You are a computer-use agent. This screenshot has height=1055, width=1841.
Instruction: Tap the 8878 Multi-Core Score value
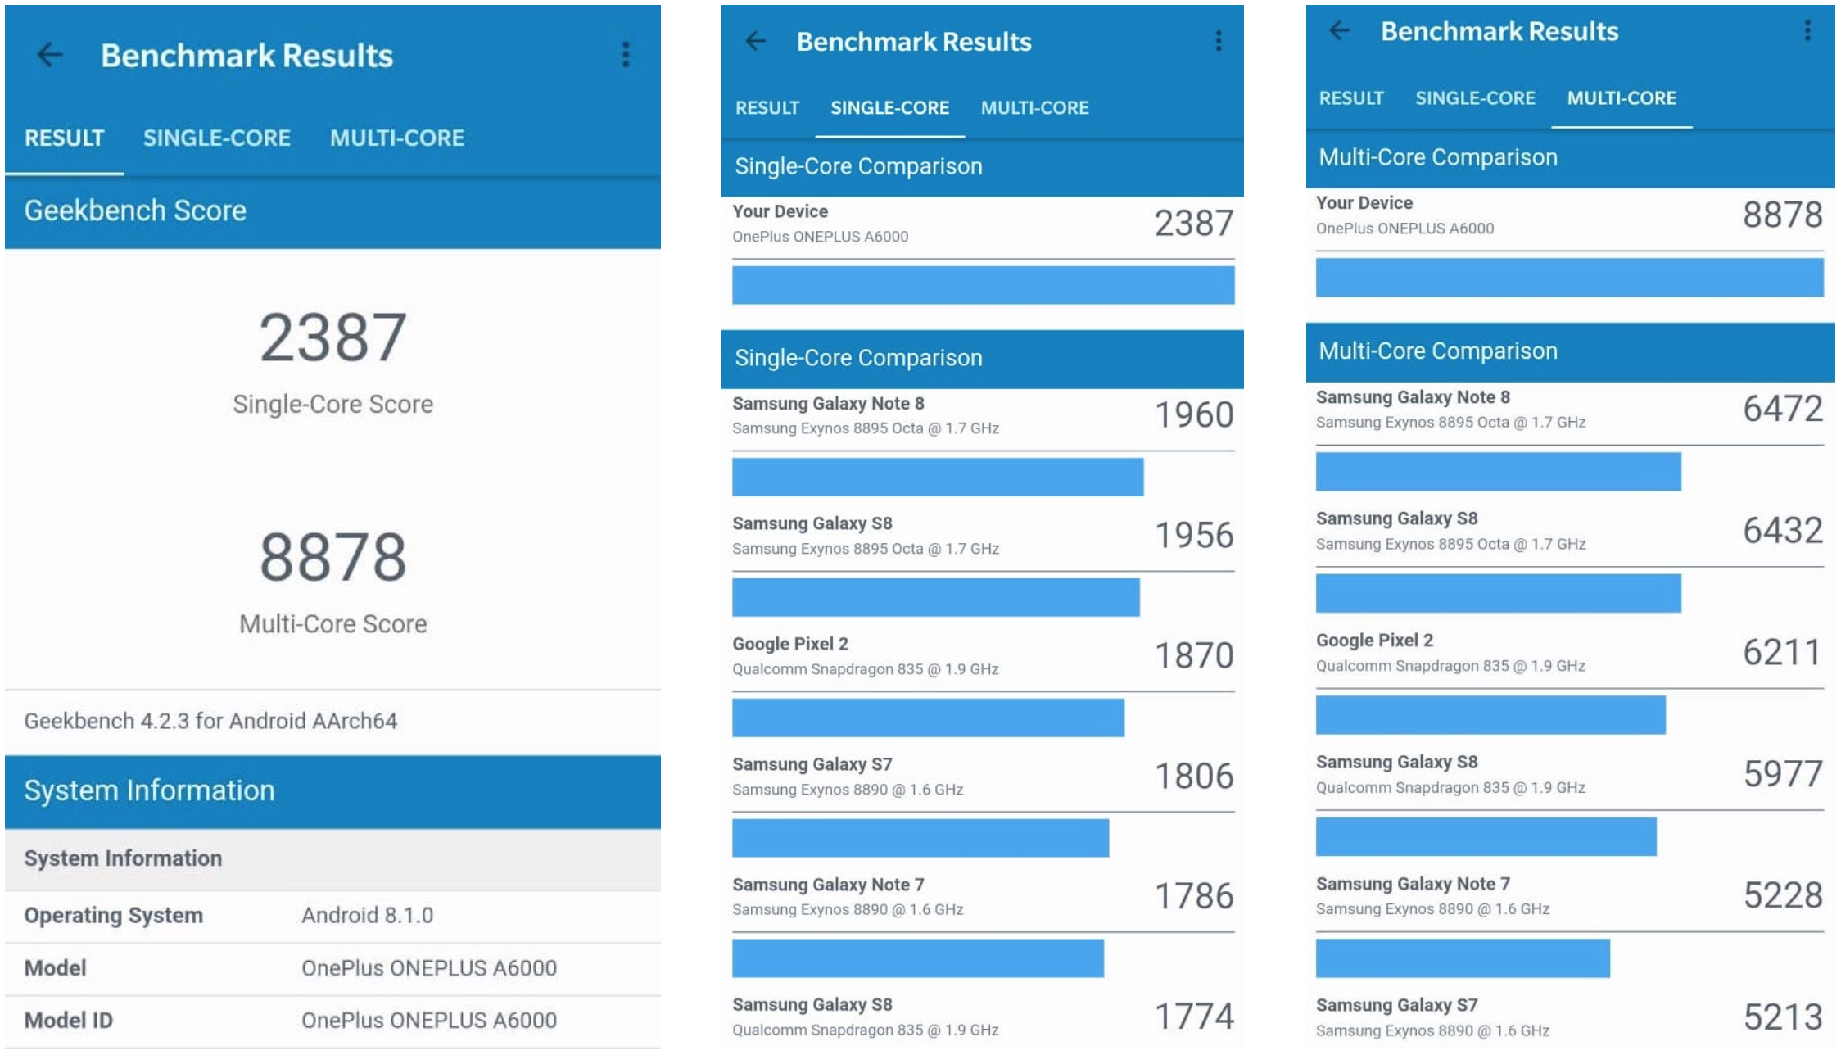332,557
